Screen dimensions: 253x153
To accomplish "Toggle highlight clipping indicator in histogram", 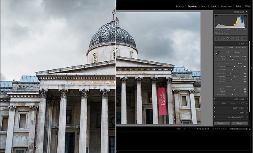I will [245, 16].
